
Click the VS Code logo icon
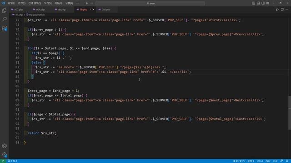click(3, 3)
